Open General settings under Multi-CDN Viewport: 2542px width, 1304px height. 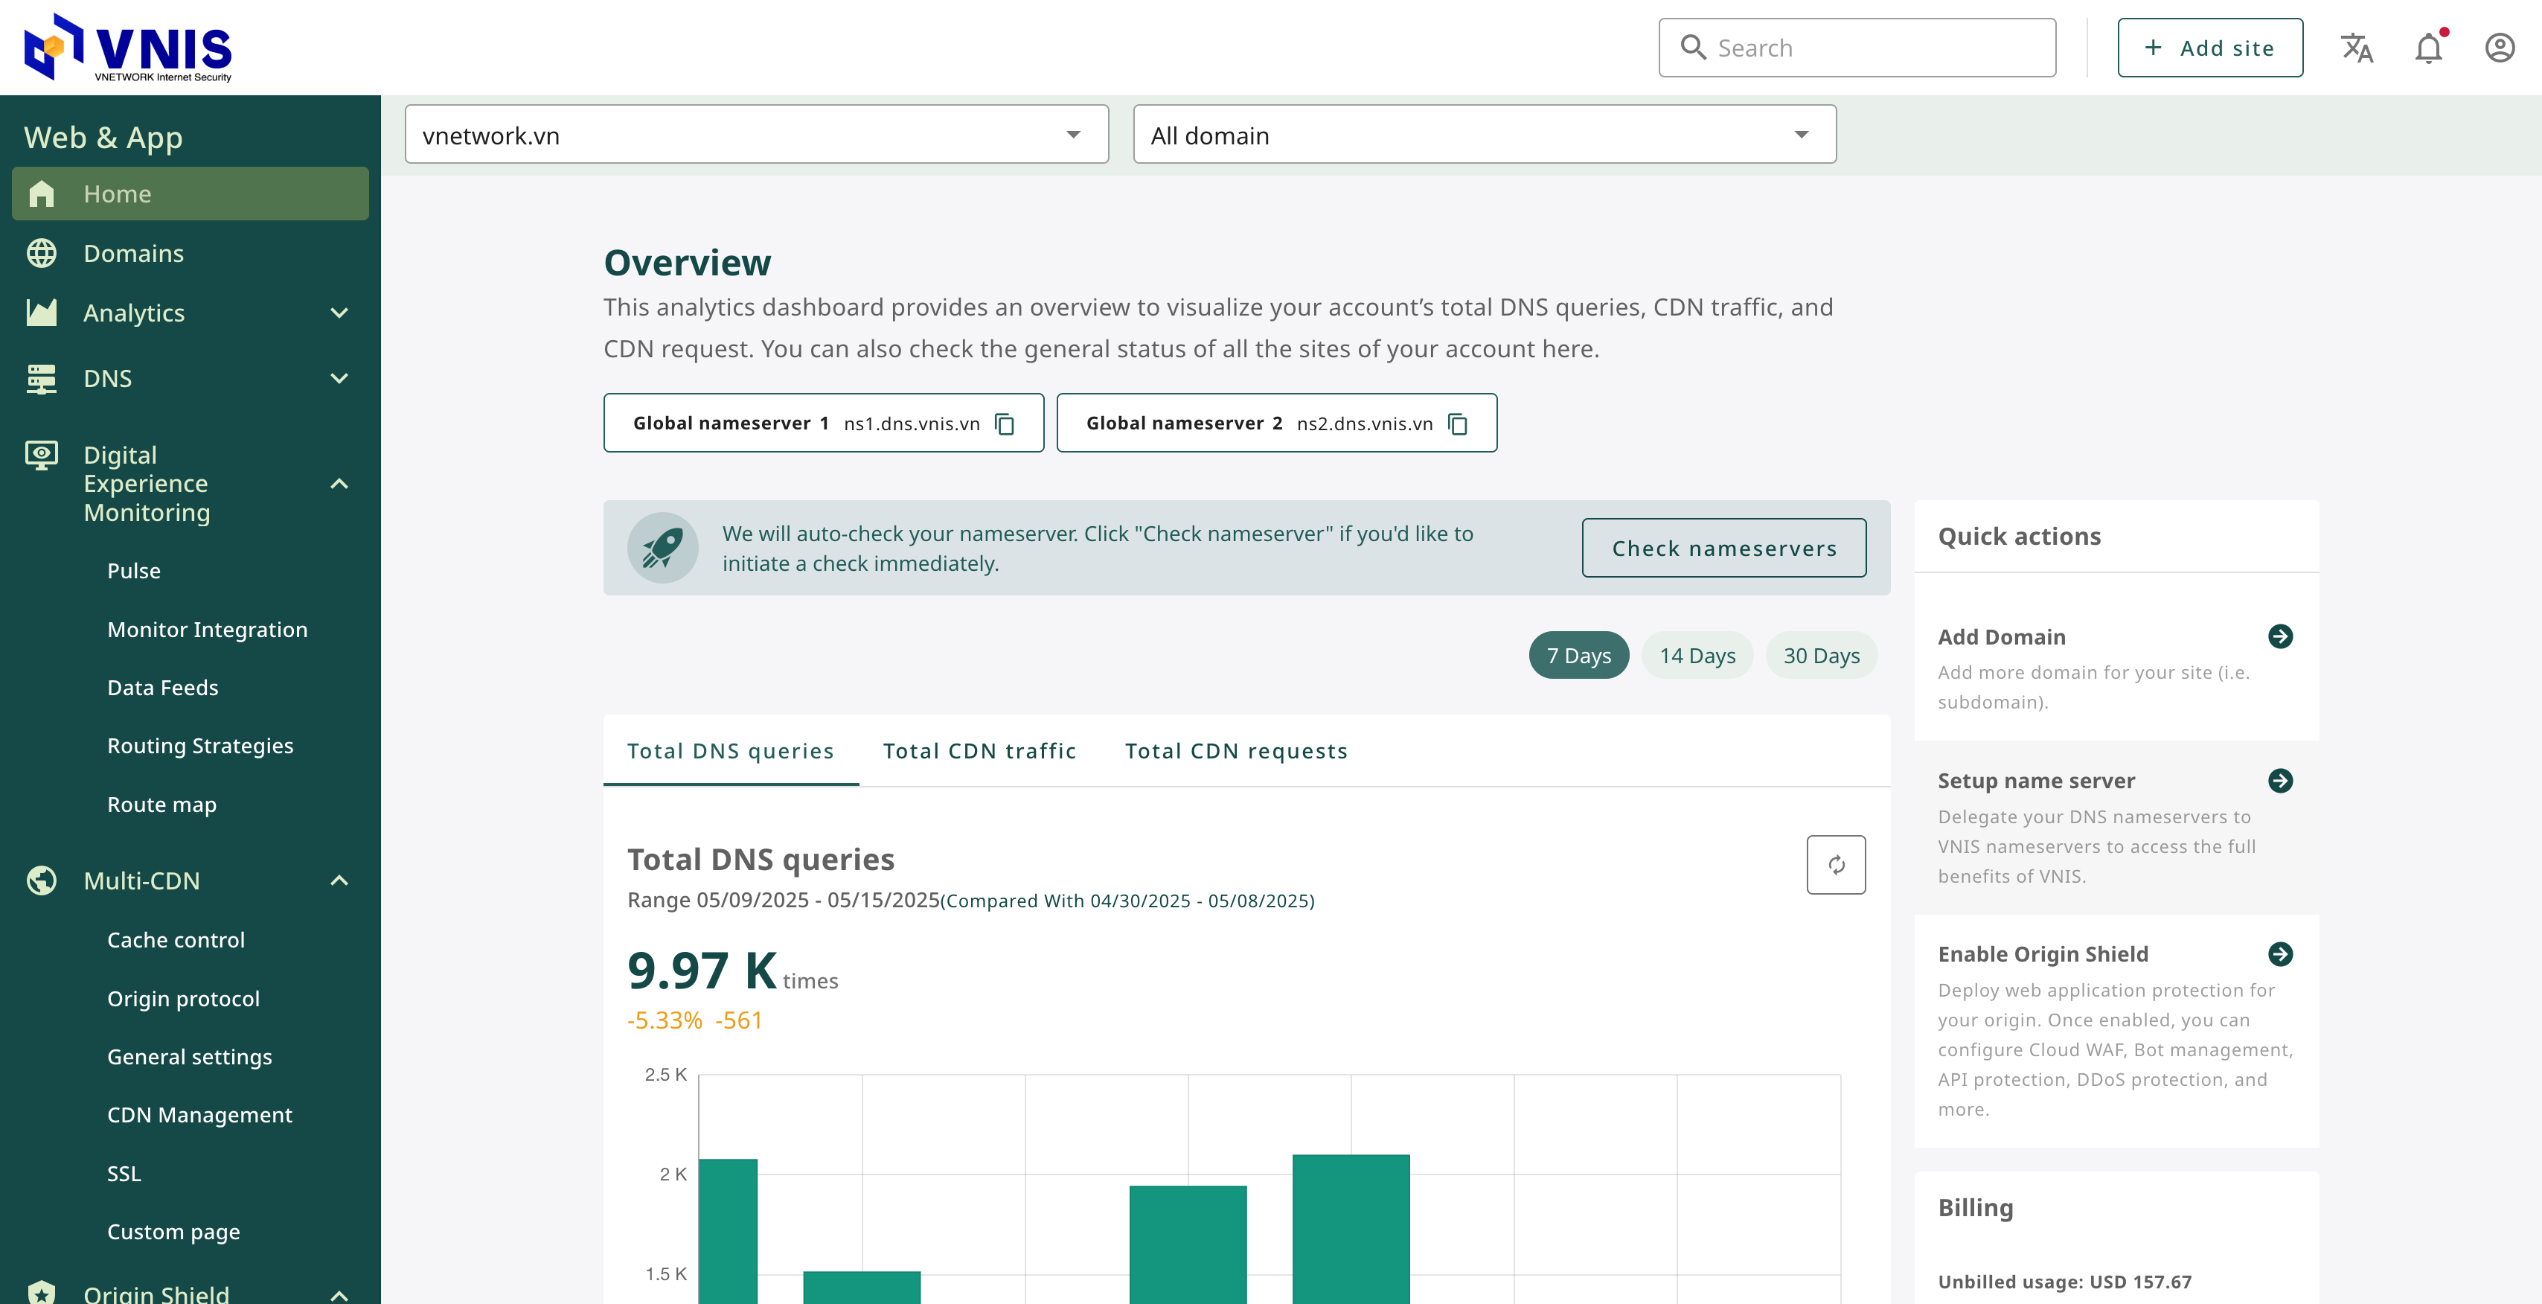[x=190, y=1057]
